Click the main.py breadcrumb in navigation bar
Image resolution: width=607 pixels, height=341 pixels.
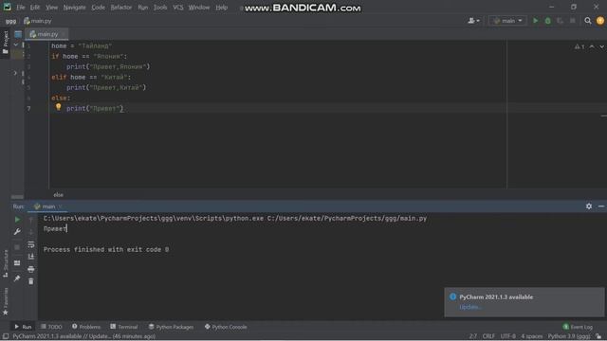38,21
